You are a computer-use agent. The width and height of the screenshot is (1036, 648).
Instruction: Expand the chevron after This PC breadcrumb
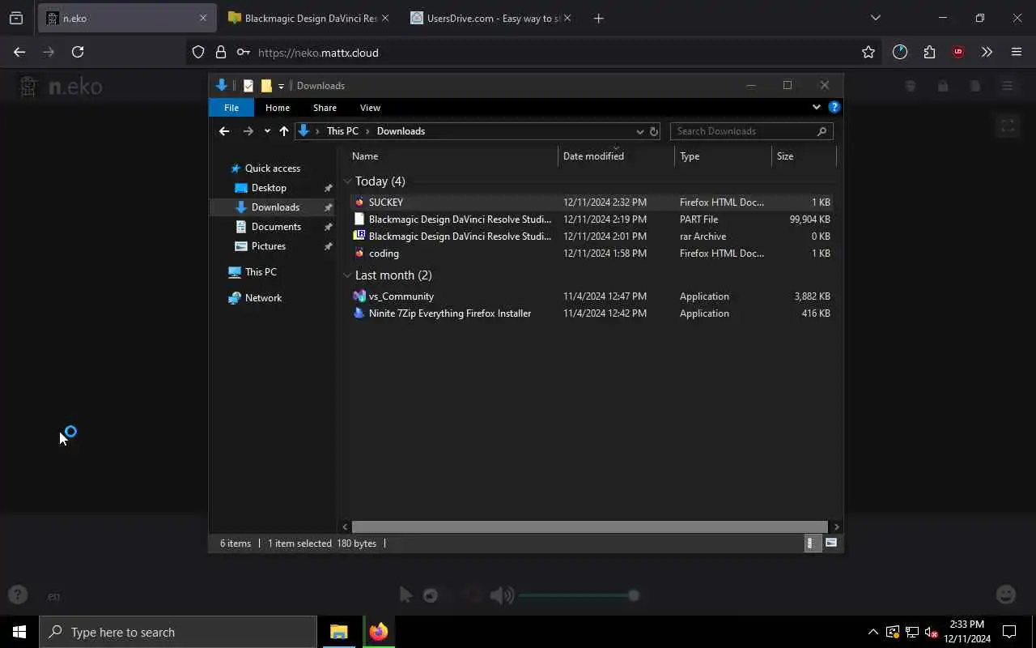point(367,131)
